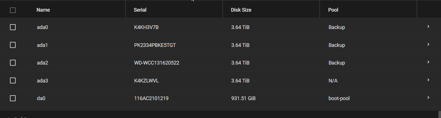Select the ada3 disk name cell

tap(43, 81)
